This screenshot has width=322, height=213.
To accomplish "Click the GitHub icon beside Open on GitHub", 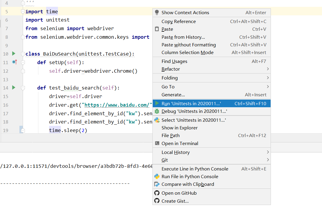I will pyautogui.click(x=157, y=193).
